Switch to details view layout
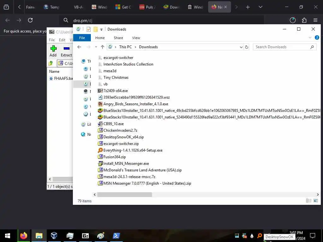Viewport: 323px width, 242px height. (309, 201)
